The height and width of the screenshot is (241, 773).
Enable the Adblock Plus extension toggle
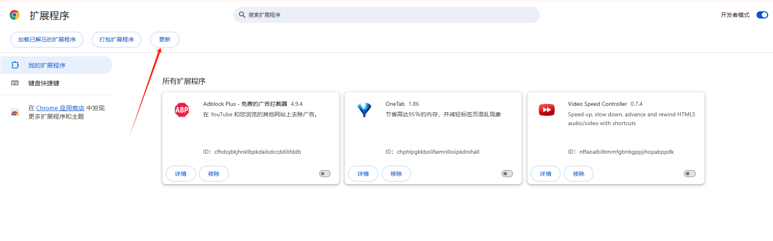coord(325,174)
